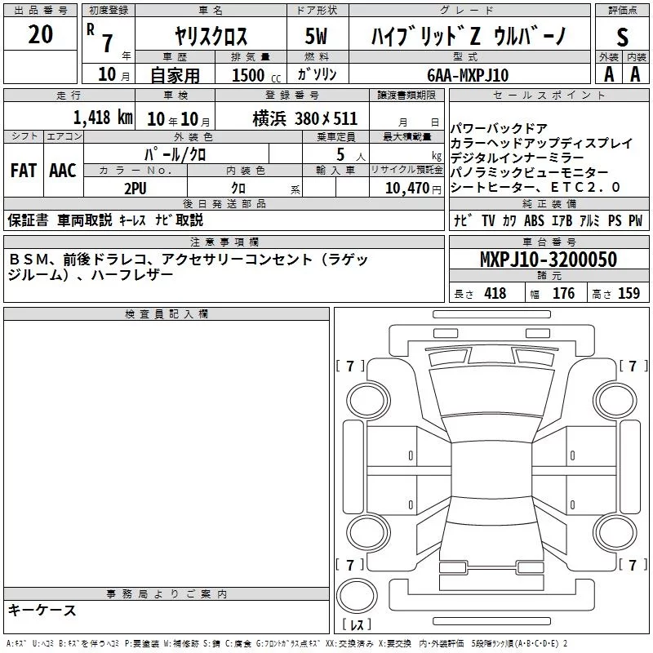Click front-right tire circle on diagram

[x=615, y=401]
